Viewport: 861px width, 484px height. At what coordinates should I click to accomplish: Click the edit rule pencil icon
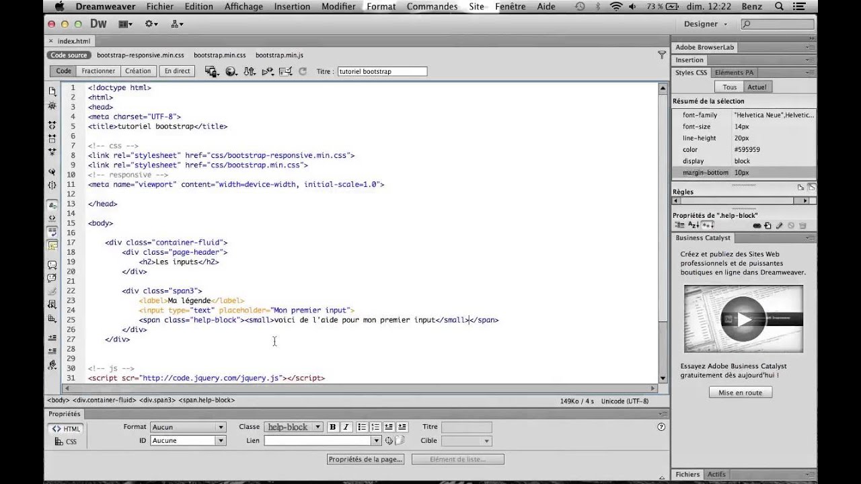[780, 226]
